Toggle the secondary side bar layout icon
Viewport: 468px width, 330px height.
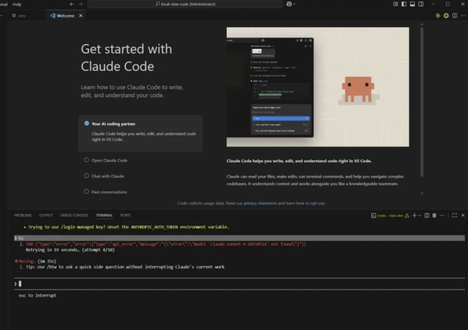pos(421,4)
